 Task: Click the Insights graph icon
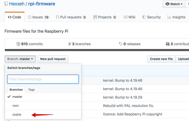169,17
